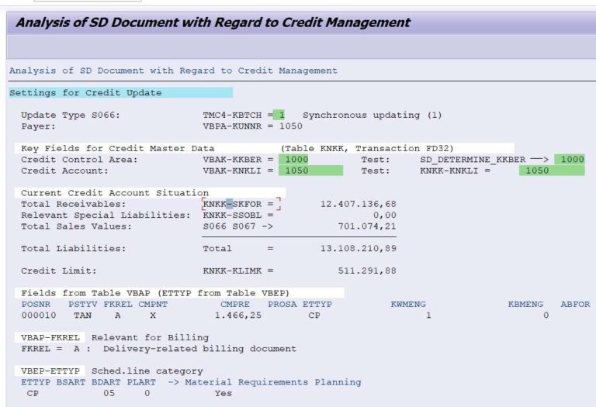Click the CMPRE column header
The image size is (596, 407).
235,305
